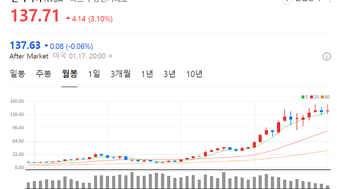Click the green 5 moving average legend
The image size is (337, 189).
pos(304,97)
